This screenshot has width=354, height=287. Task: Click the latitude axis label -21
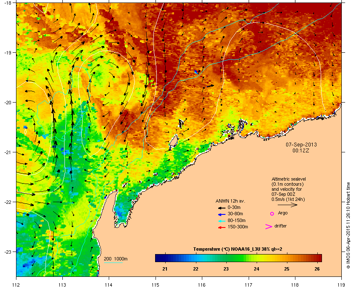8,152
